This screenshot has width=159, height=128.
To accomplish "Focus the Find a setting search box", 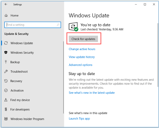I will [x=33, y=25].
